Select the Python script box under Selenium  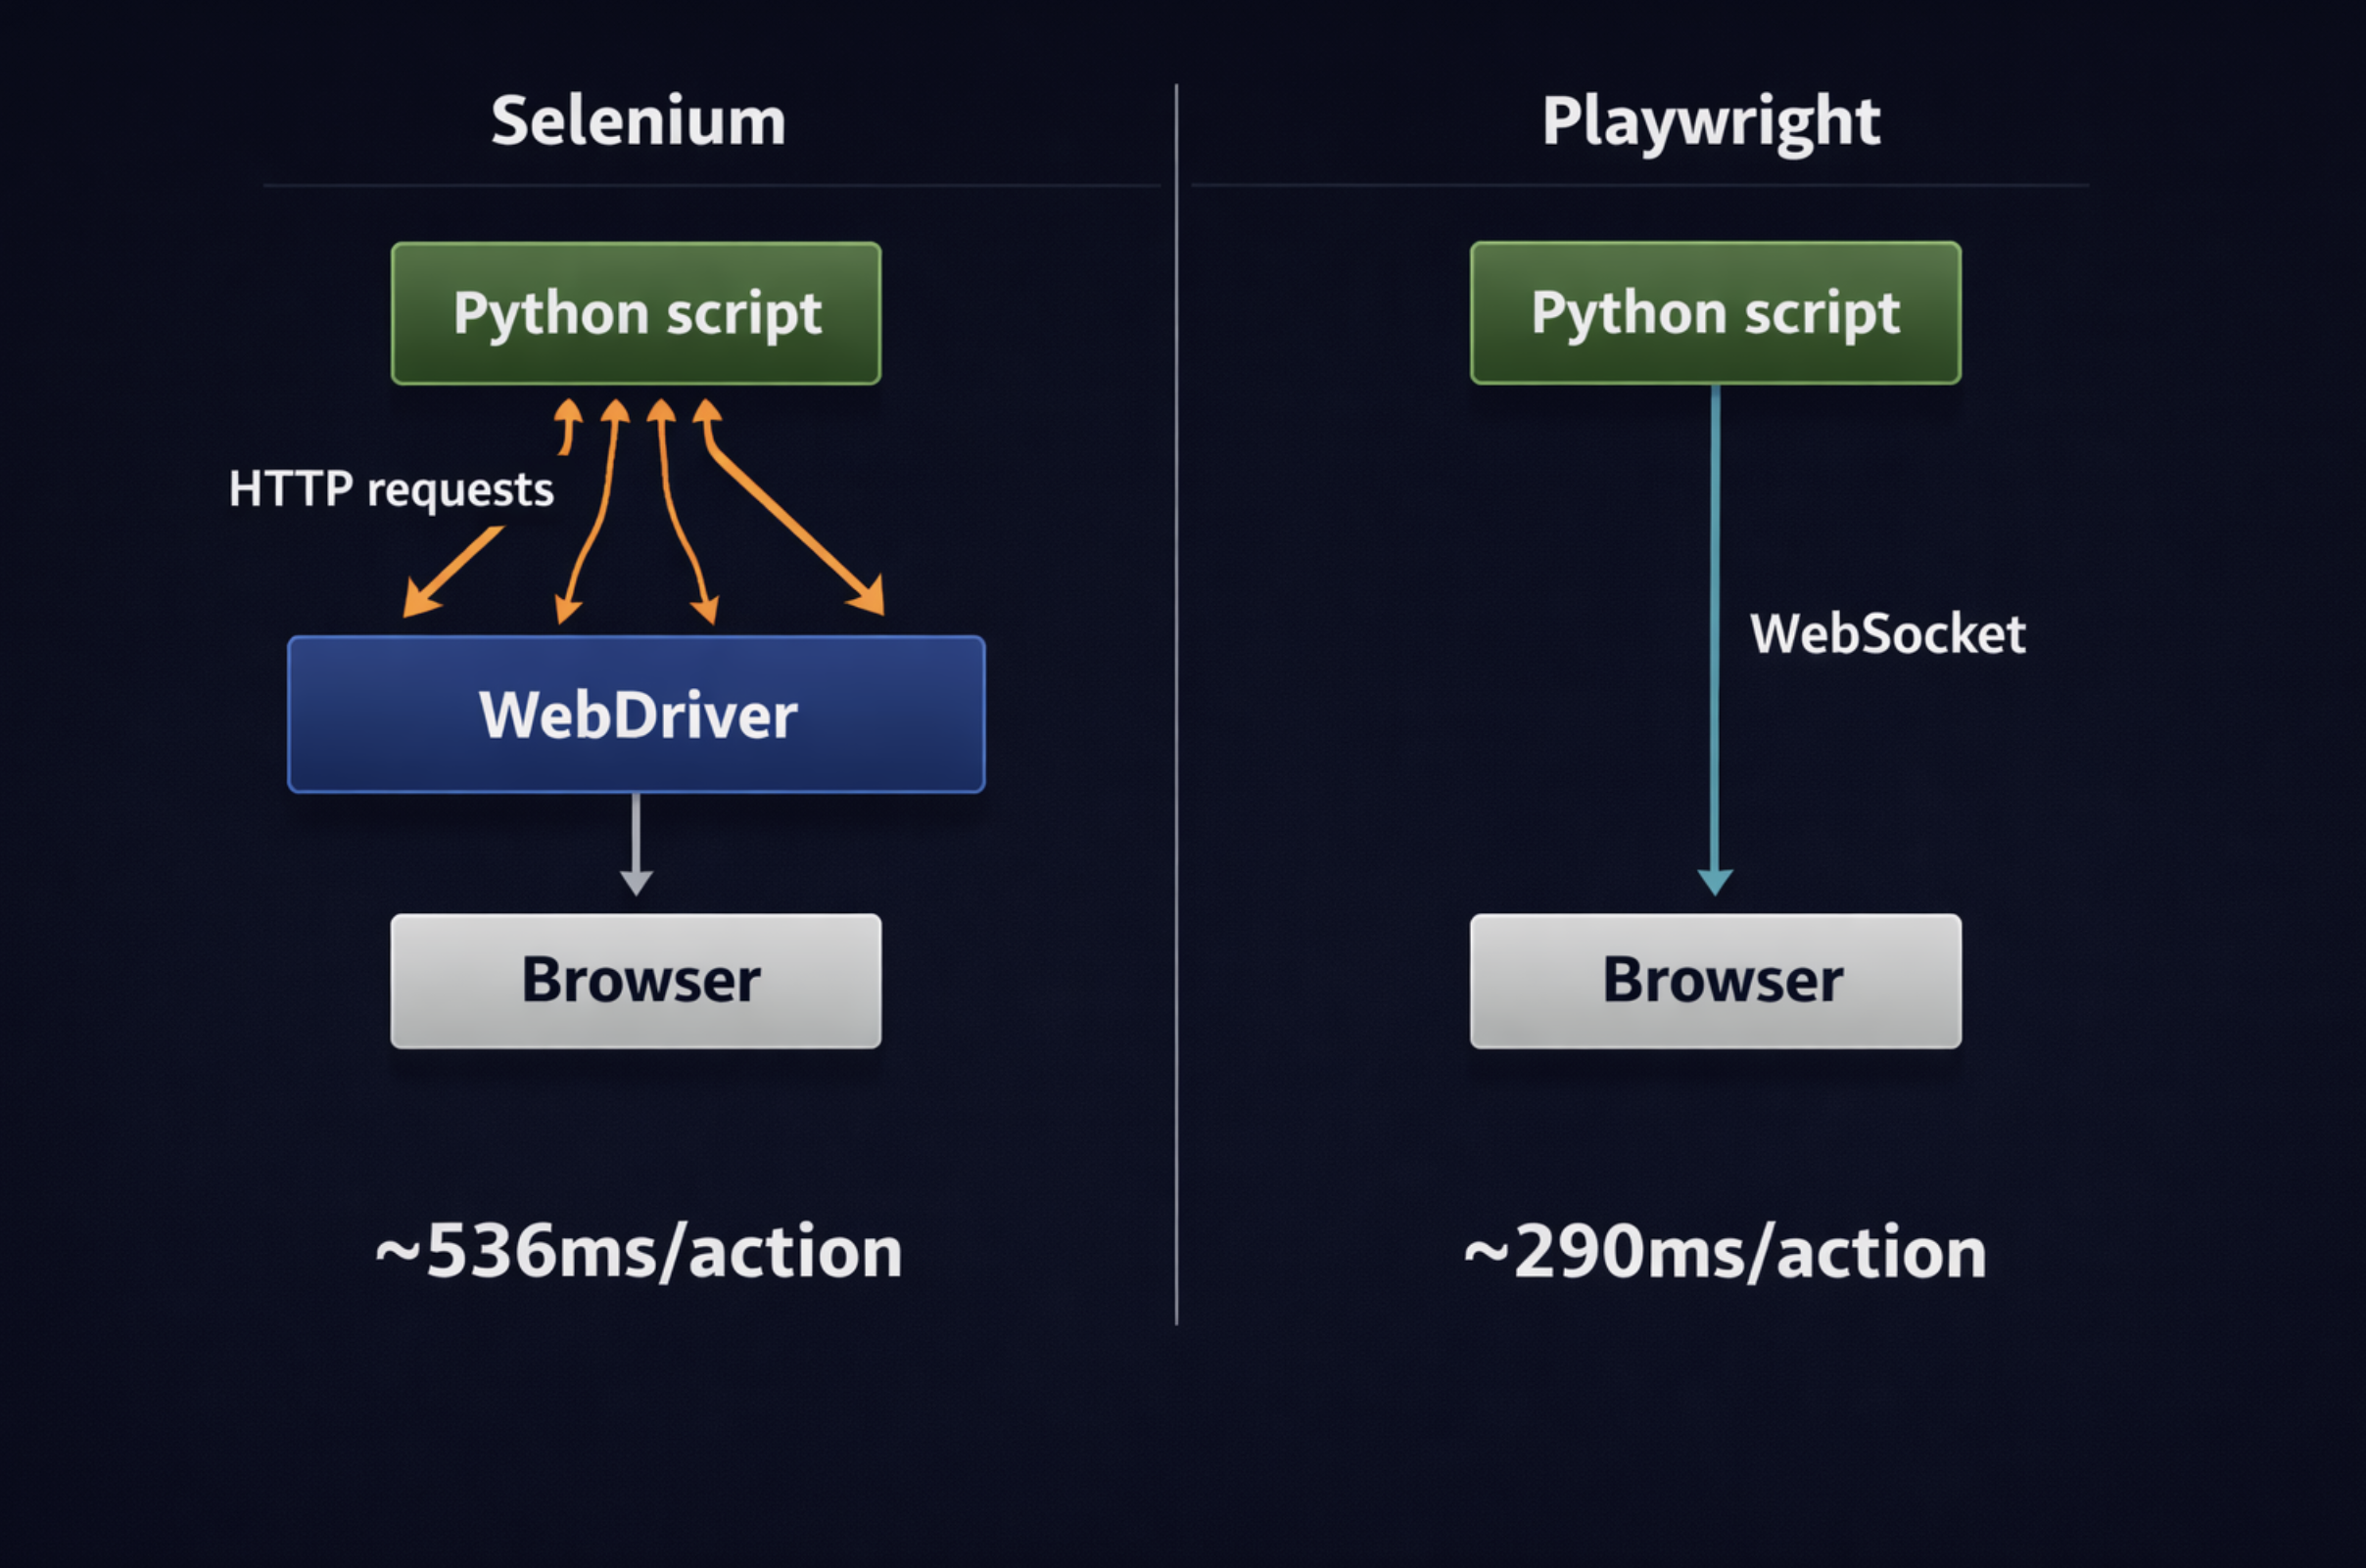[637, 313]
